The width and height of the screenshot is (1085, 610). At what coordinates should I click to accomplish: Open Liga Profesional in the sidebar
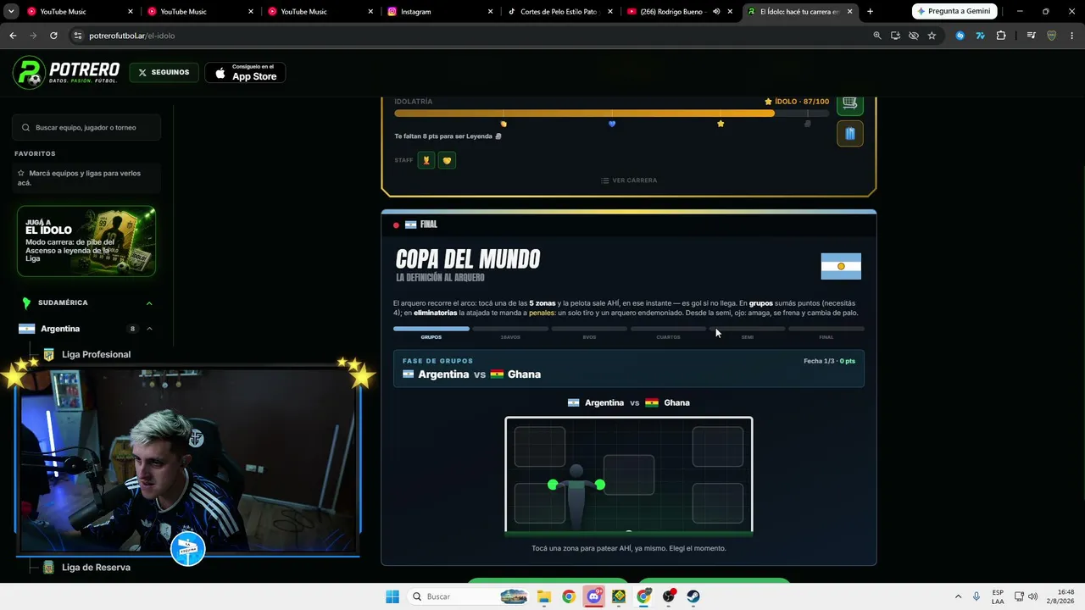point(96,354)
